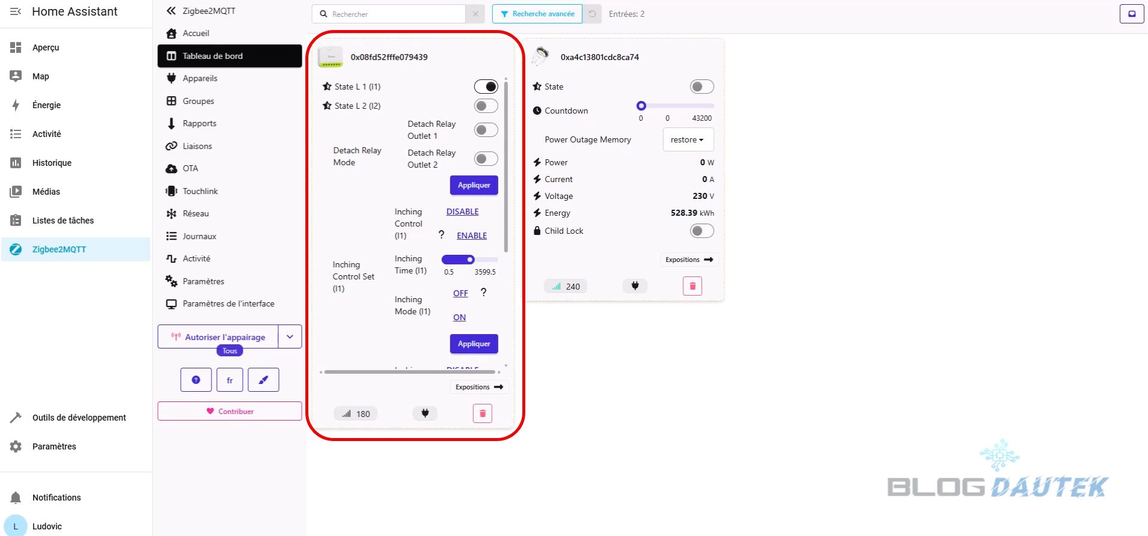This screenshot has width=1148, height=536.
Task: Enable Child Lock toggle
Action: [x=701, y=231]
